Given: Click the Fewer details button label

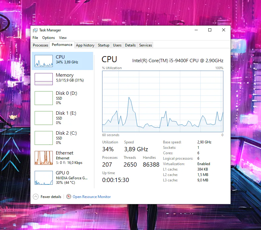Looking at the screenshot, I should coord(51,197).
